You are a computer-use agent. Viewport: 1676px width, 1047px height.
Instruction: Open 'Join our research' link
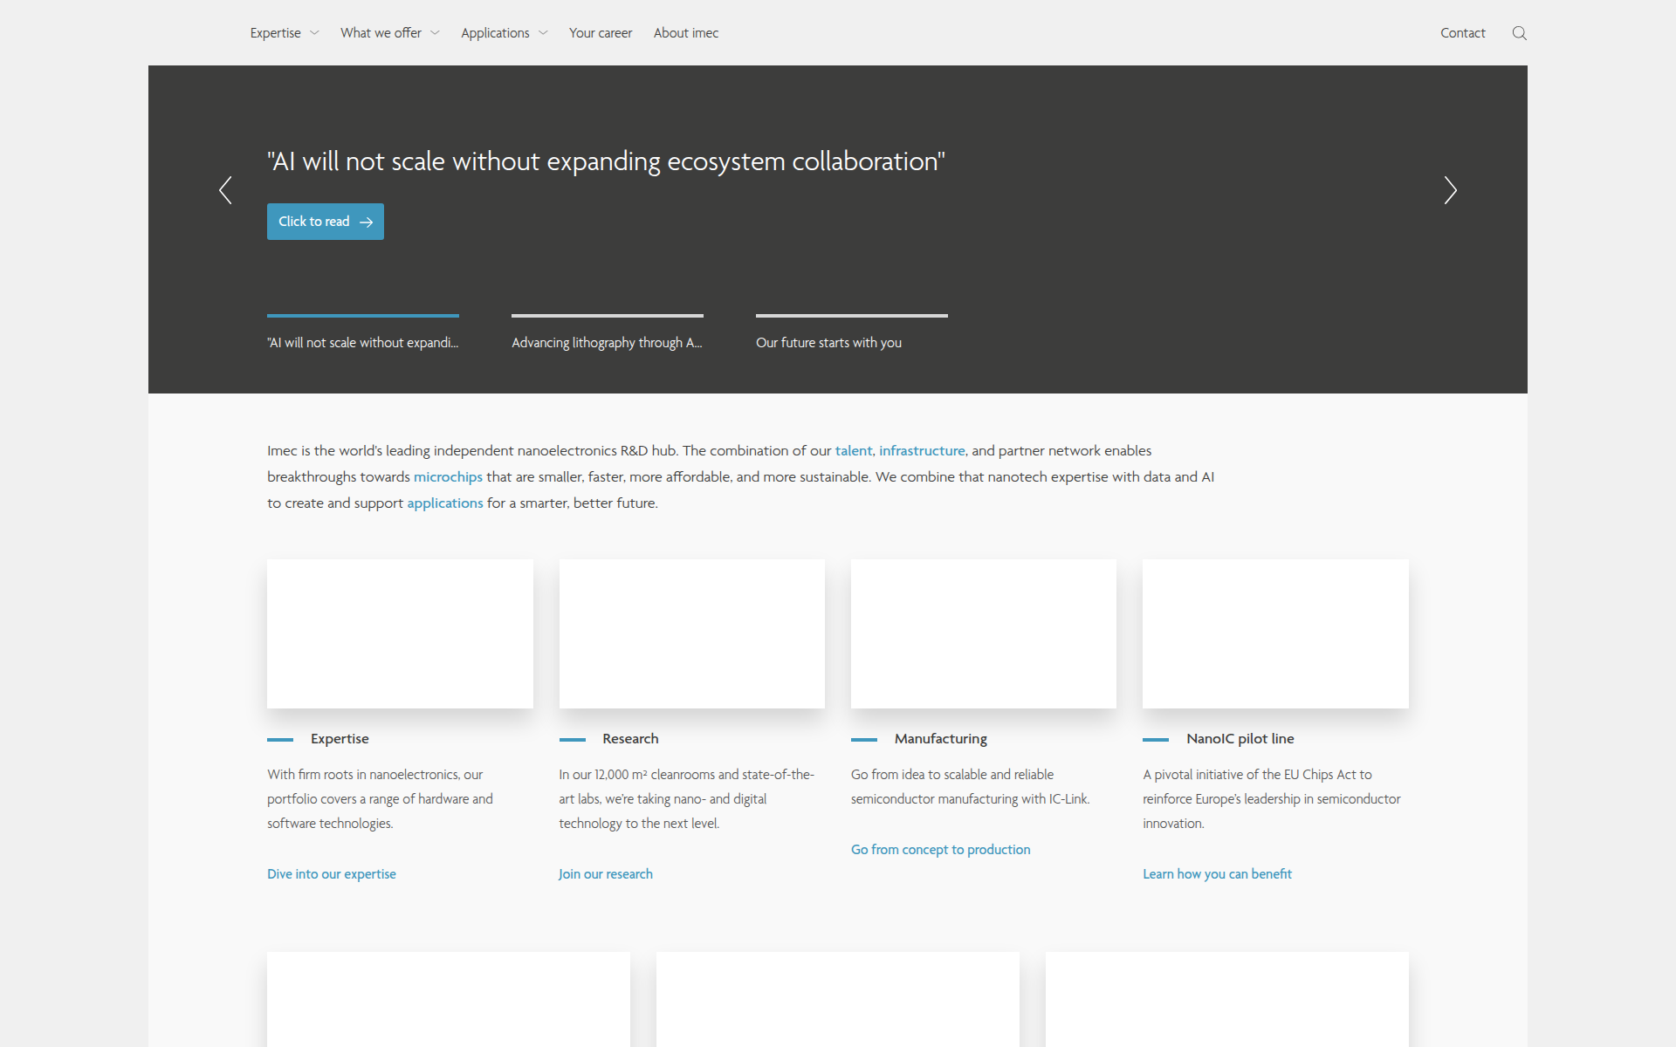(606, 874)
